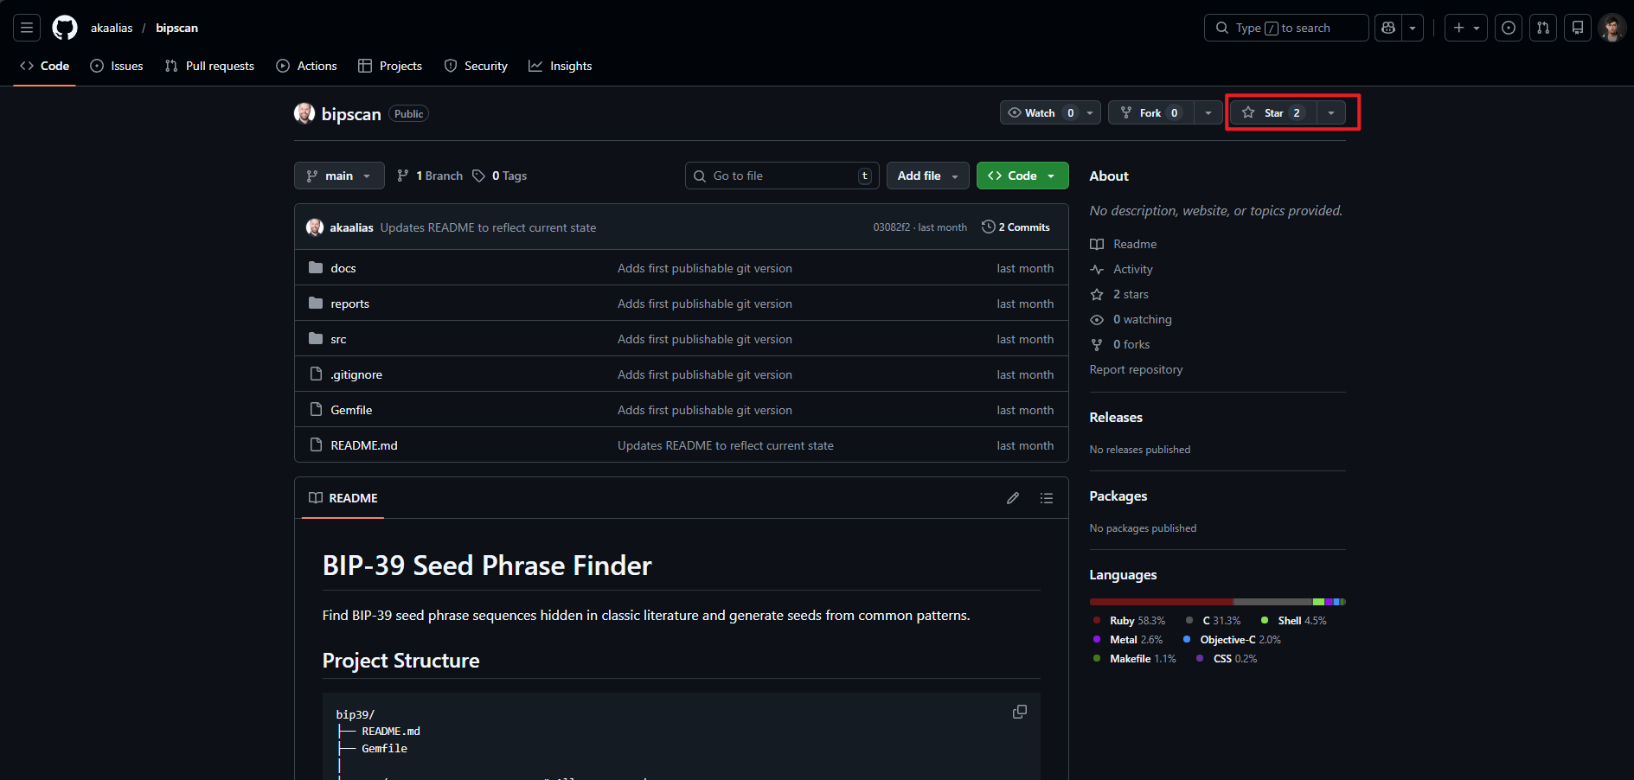
Task: Open the pull requests icon in header
Action: pyautogui.click(x=1543, y=28)
